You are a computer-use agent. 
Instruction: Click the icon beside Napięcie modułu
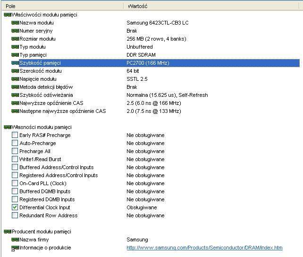15,79
